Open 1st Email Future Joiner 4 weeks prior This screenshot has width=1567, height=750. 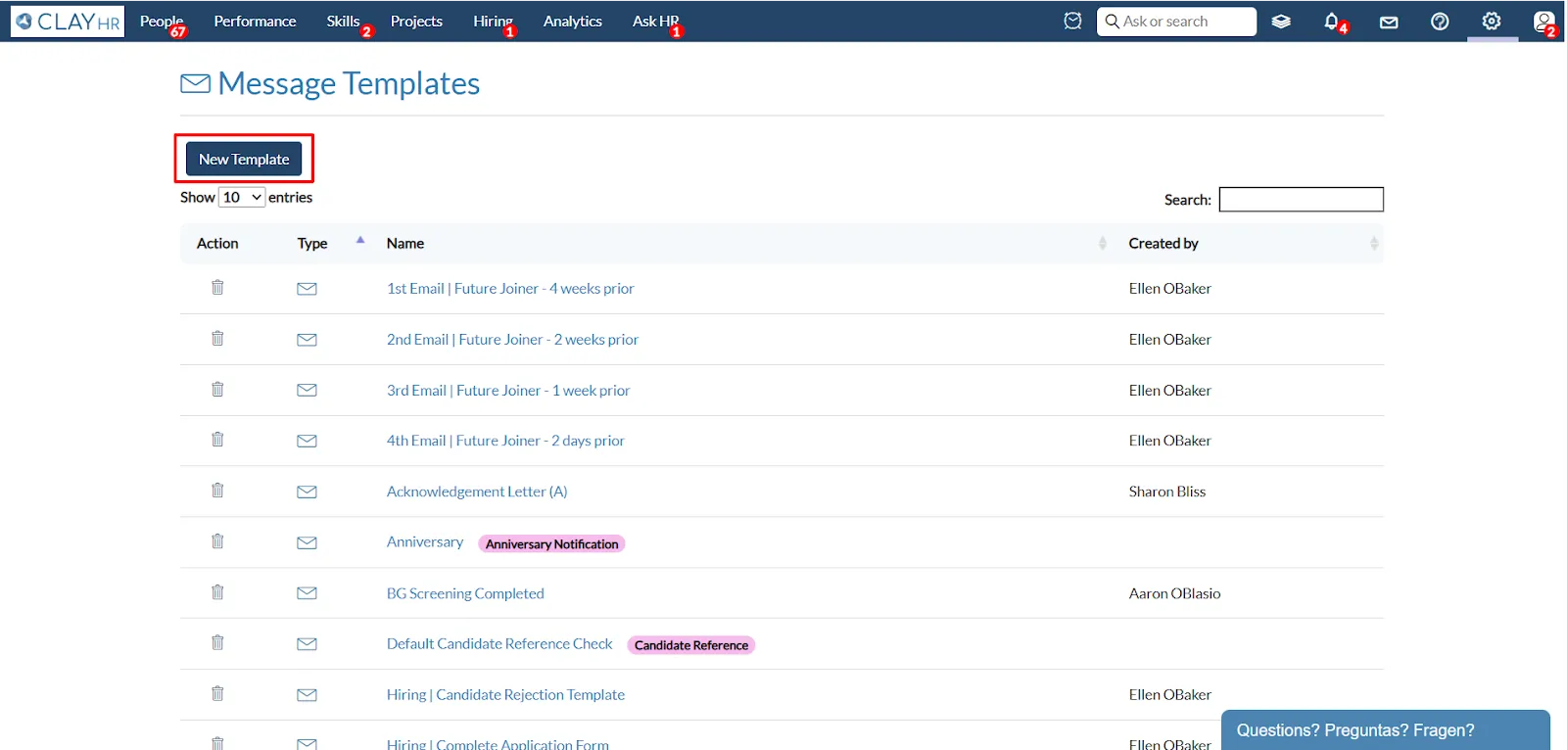pyautogui.click(x=510, y=289)
